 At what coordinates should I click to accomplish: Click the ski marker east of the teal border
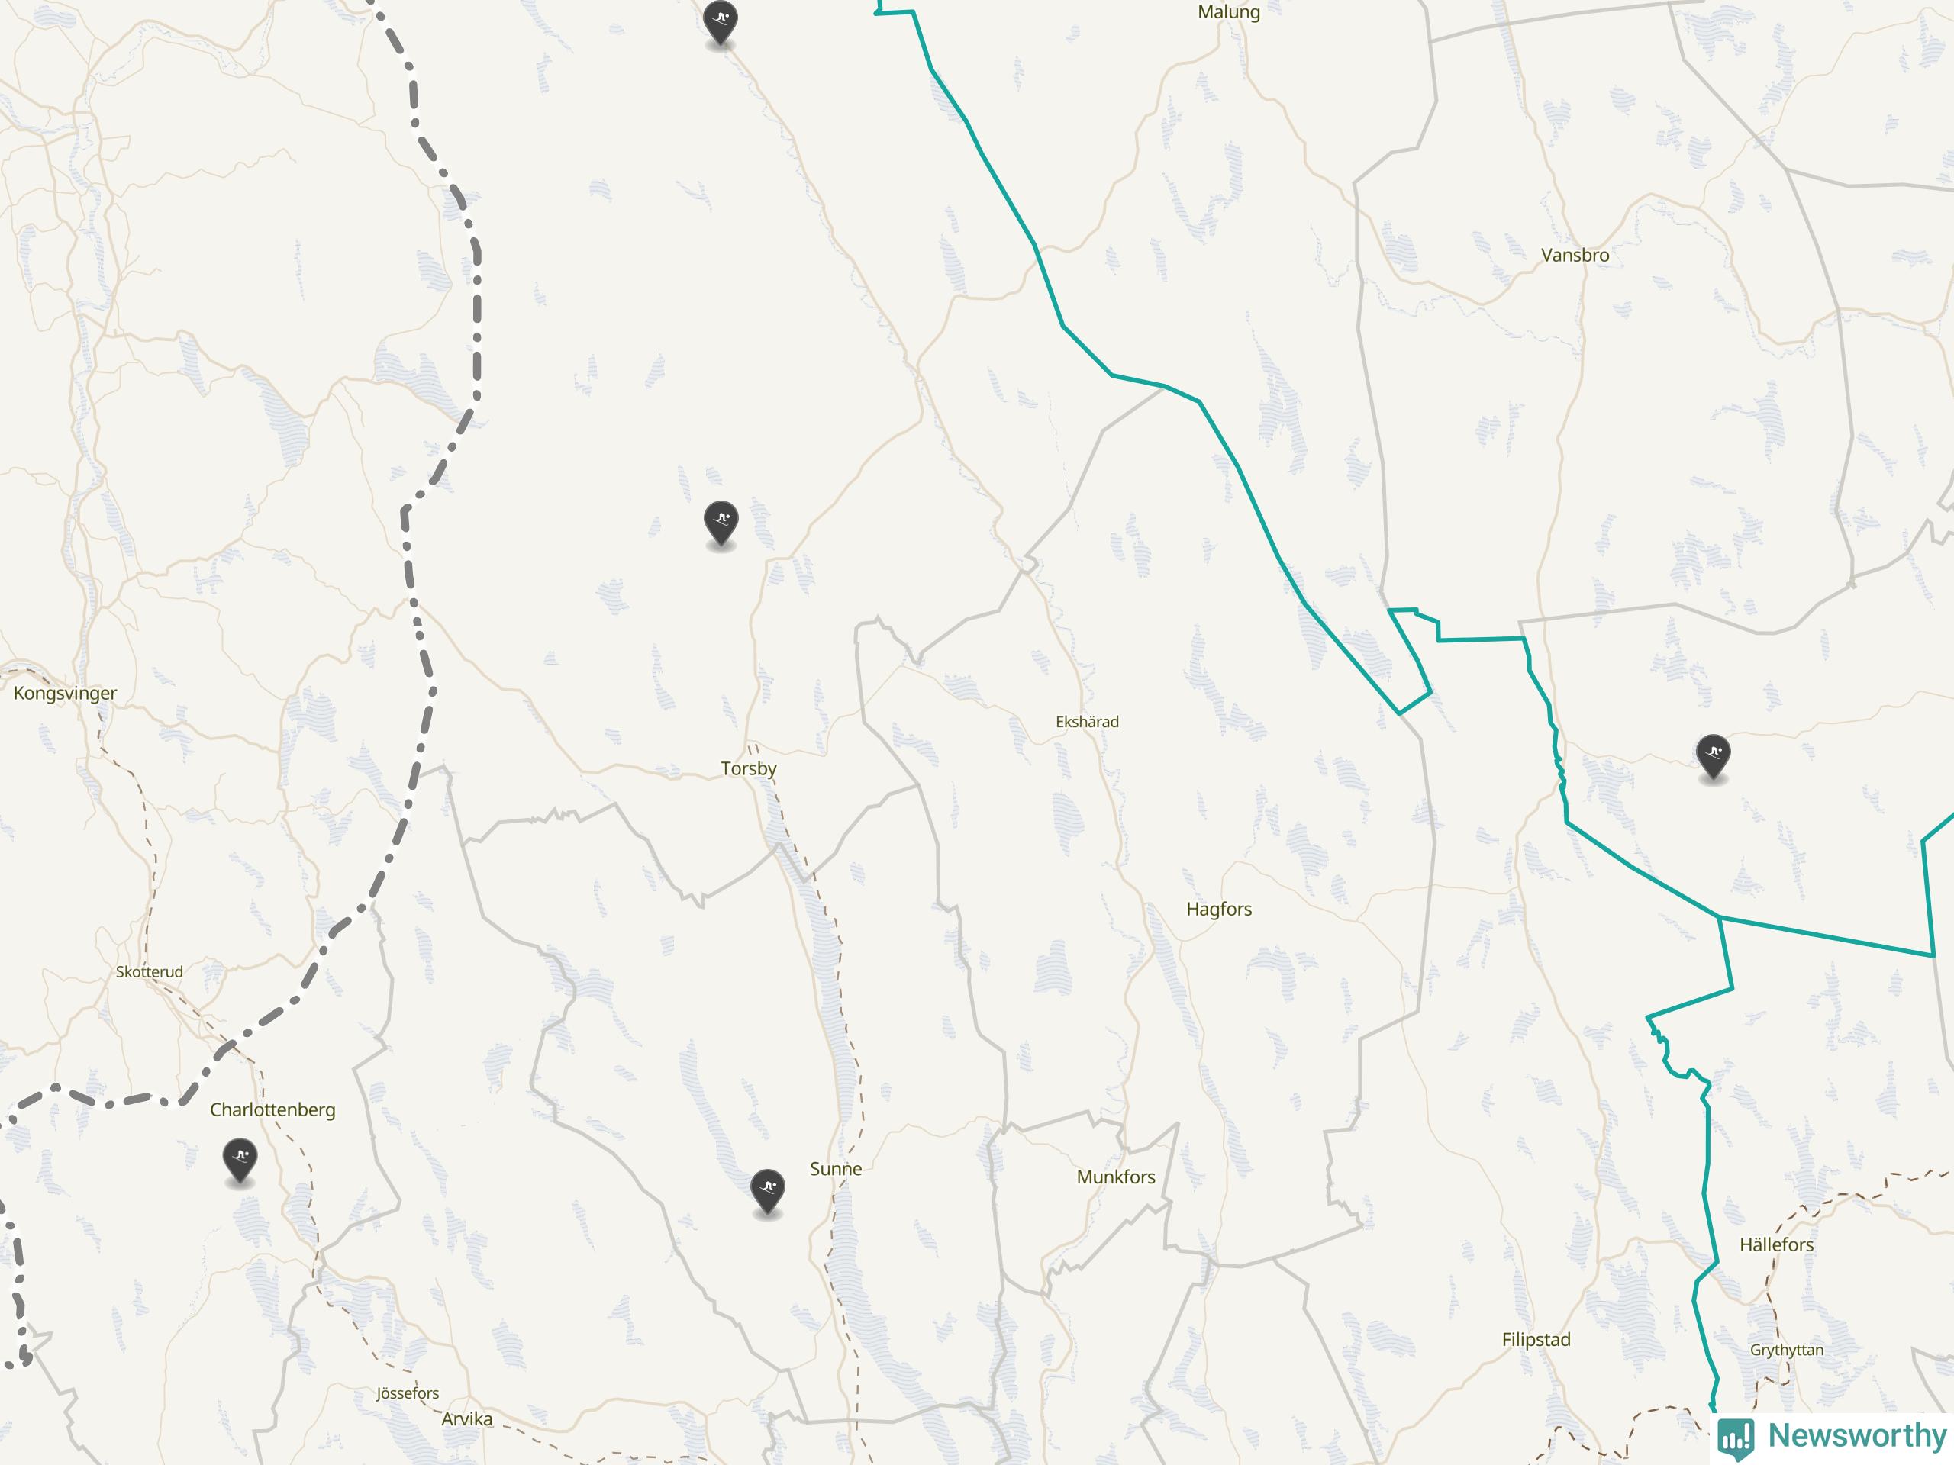point(1713,757)
